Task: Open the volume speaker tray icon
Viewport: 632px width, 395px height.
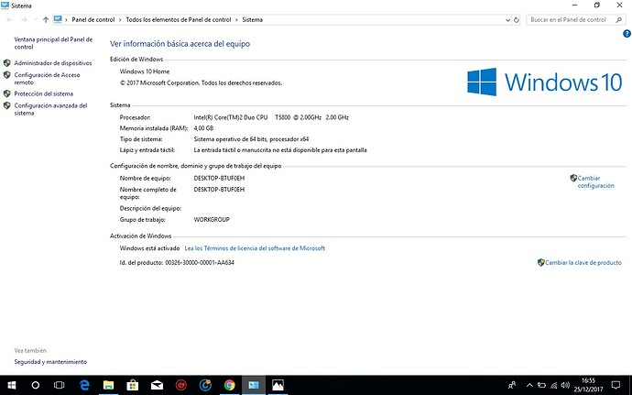Action: click(x=565, y=385)
